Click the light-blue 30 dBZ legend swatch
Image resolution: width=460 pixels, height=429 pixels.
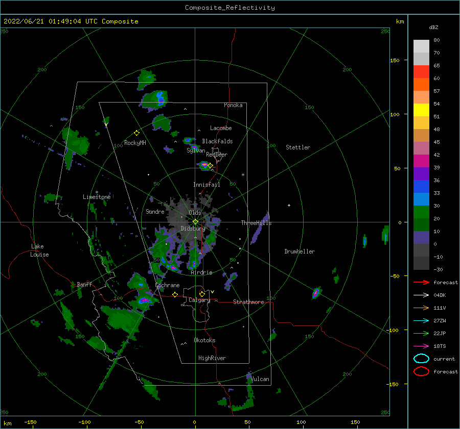pyautogui.click(x=421, y=199)
